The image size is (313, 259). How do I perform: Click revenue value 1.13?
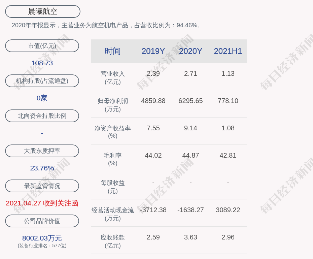coord(228,73)
